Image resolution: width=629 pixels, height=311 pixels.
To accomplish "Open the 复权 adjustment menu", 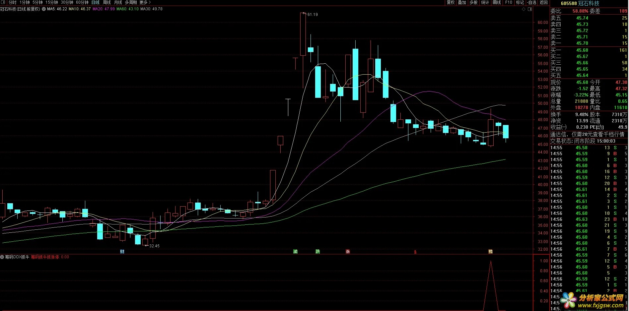I will click(x=451, y=2).
